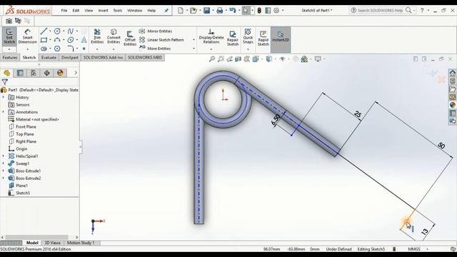
Task: Pin the menu bar
Action: pos(166,11)
